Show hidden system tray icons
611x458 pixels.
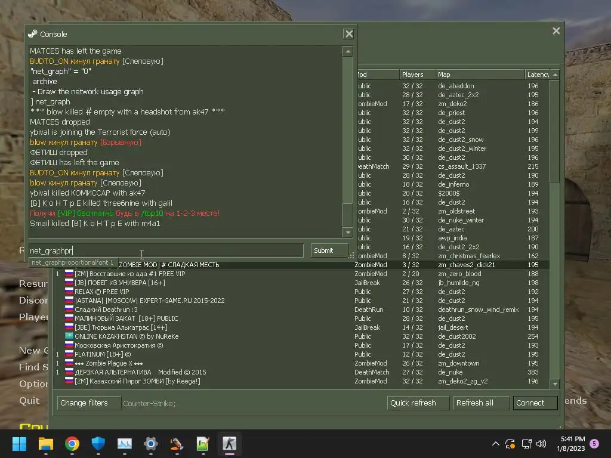pos(496,444)
